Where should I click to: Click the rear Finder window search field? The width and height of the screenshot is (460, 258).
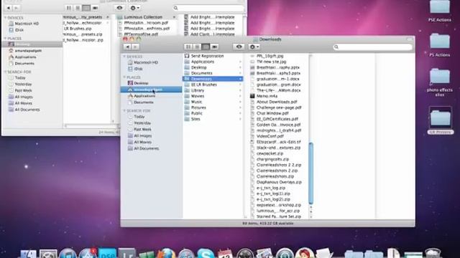(208, 8)
